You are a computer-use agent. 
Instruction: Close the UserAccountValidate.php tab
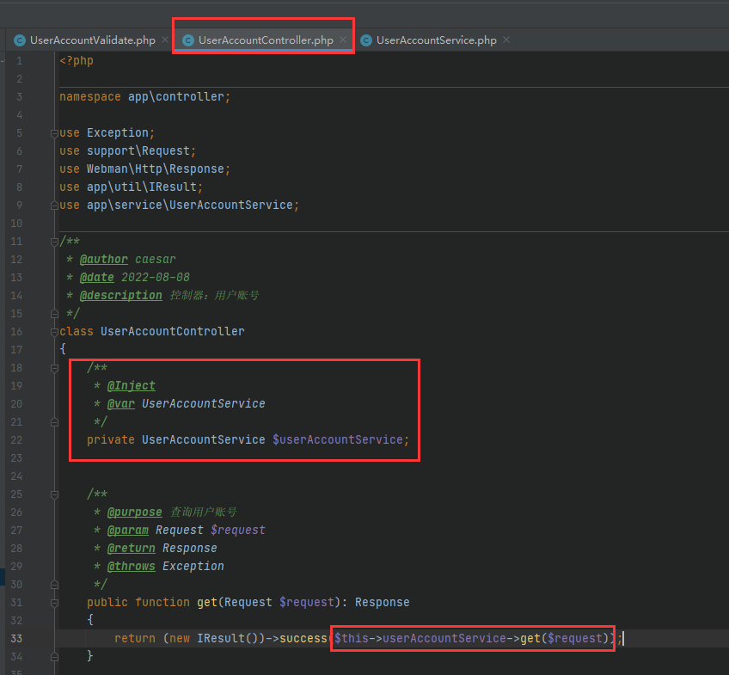pos(164,40)
